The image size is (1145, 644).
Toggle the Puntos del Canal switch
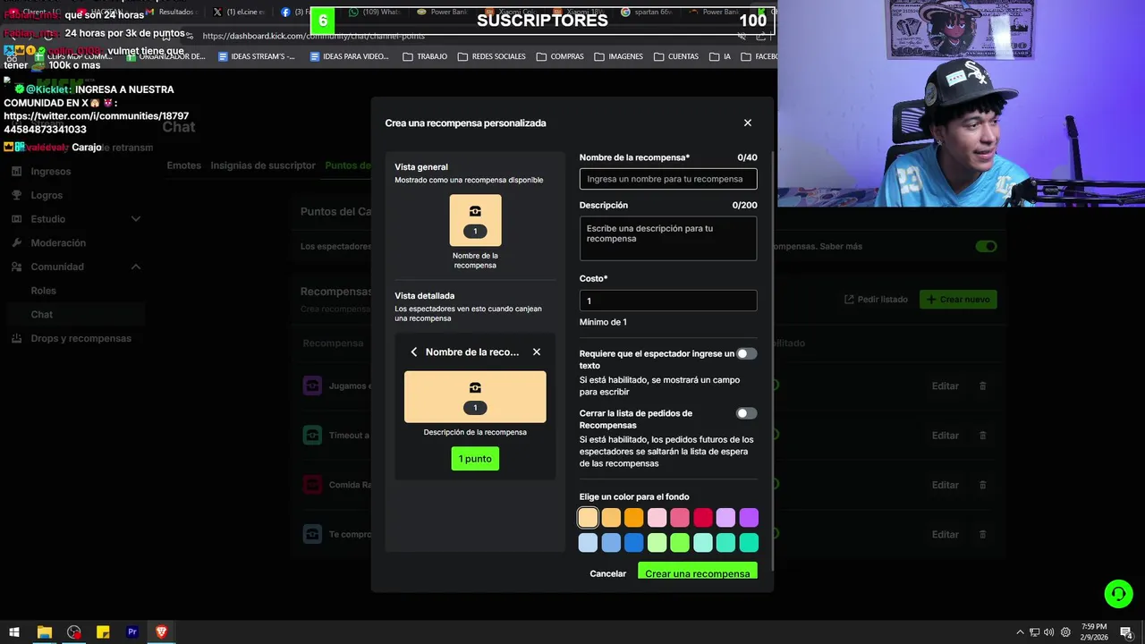986,246
